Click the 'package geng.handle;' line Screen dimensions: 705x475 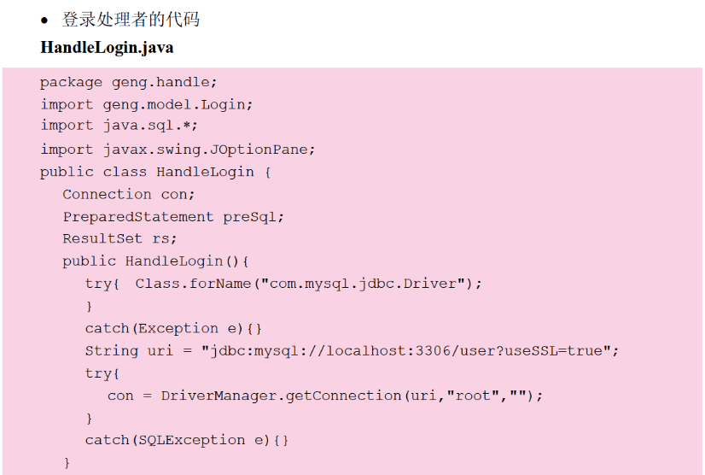(x=129, y=83)
